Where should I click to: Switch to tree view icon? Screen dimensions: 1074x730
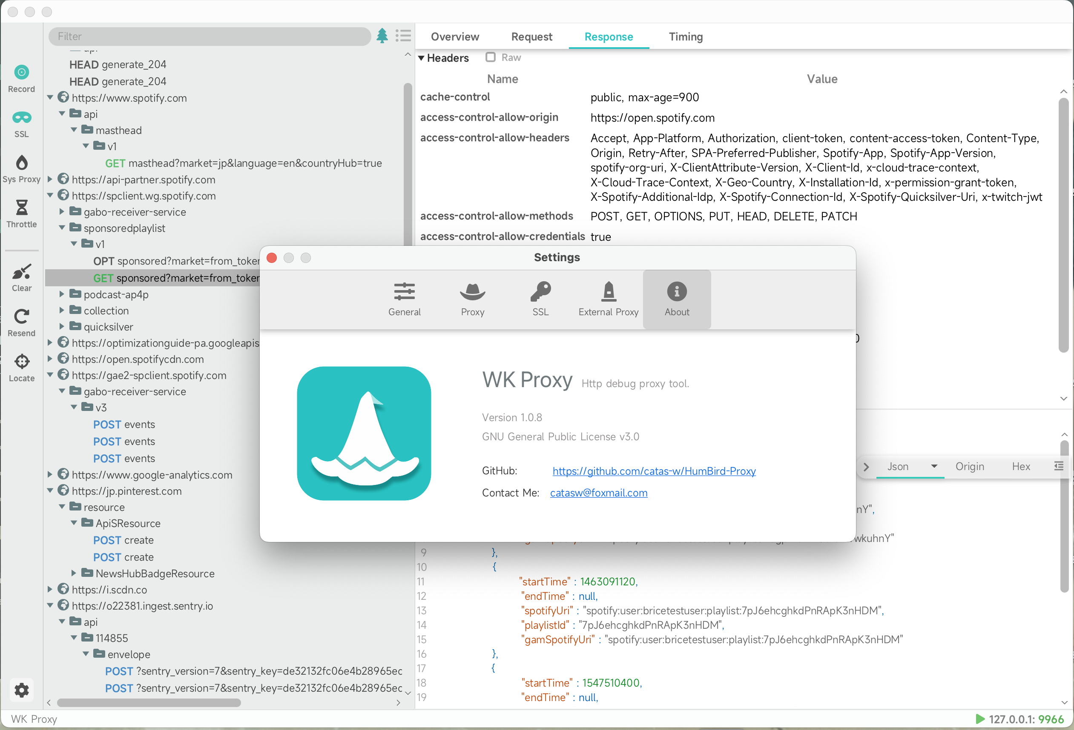[382, 36]
